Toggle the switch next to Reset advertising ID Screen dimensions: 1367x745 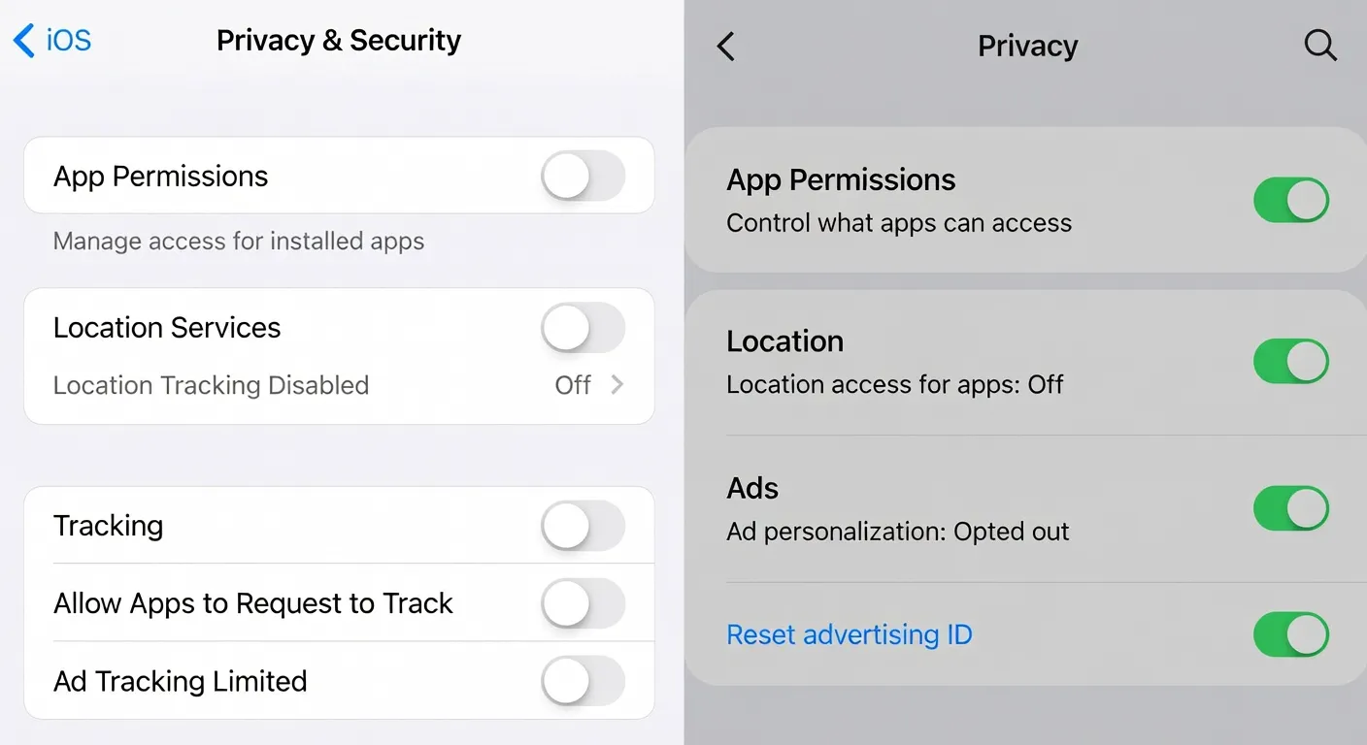[1291, 634]
